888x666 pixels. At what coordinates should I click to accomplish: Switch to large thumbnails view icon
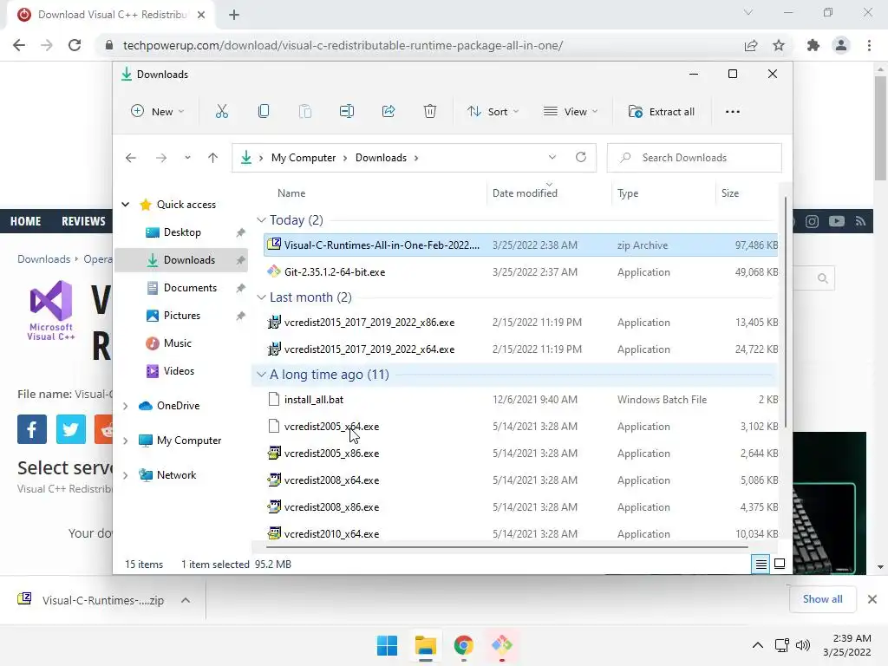[x=780, y=564]
